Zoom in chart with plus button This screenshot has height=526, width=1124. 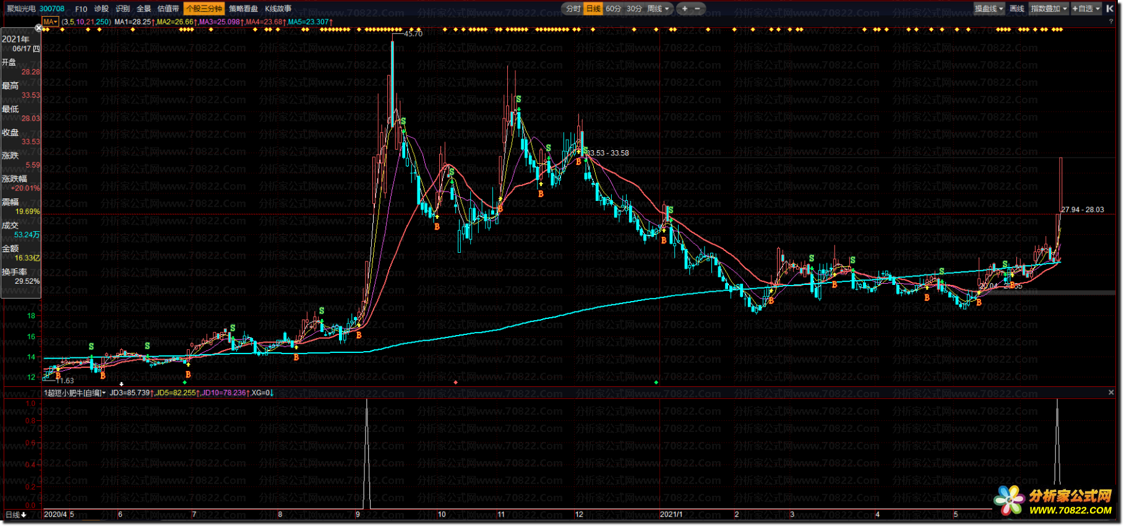[x=685, y=9]
